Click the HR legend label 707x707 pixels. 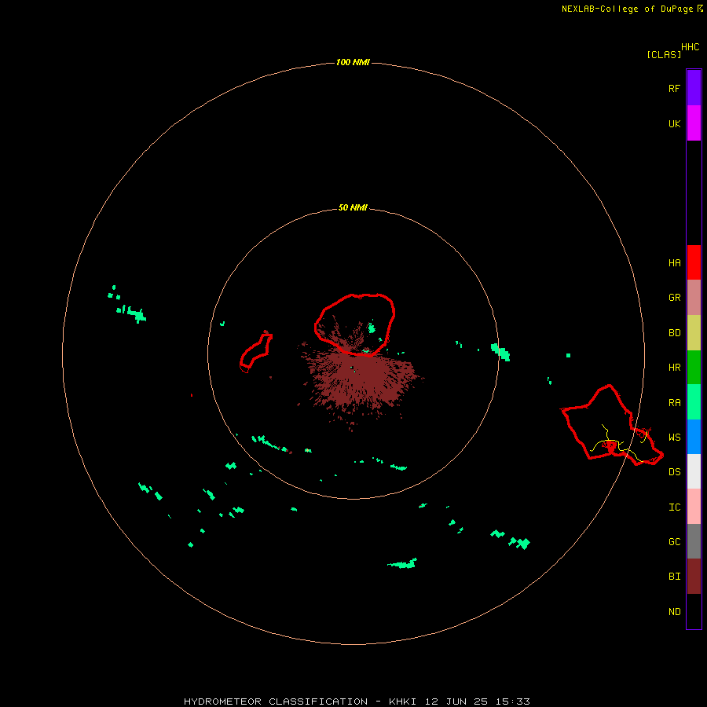(x=674, y=368)
